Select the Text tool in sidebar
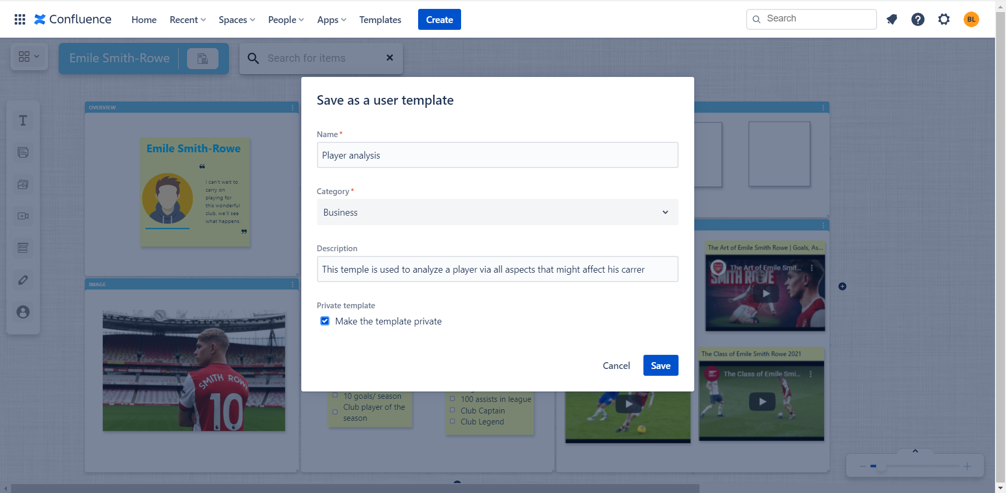 tap(23, 121)
